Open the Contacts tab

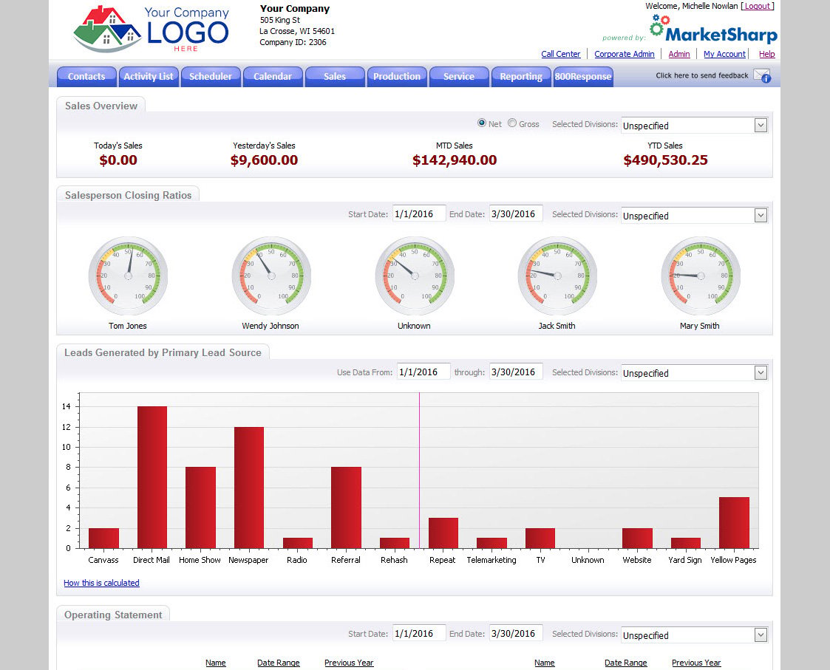tap(86, 76)
